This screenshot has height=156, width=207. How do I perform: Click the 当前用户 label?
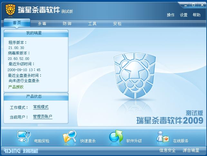[x=19, y=117]
